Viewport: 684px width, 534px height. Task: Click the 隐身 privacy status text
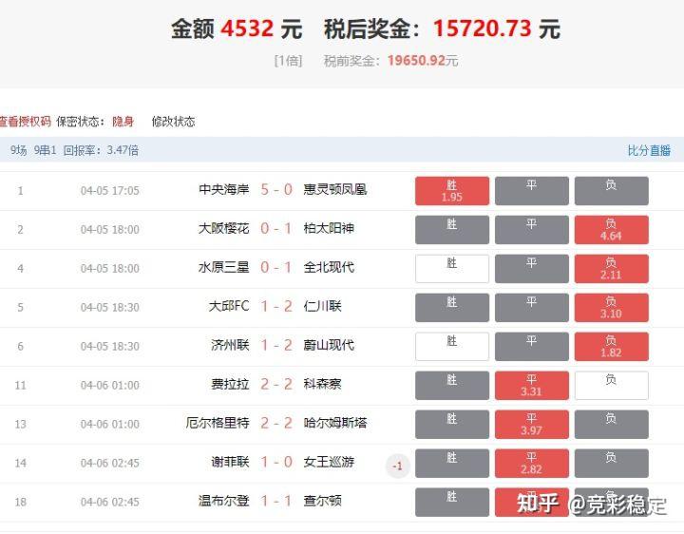point(123,122)
